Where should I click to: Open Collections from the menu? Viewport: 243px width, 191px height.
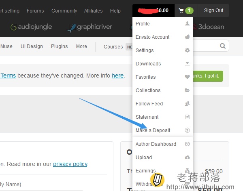[x=163, y=90]
